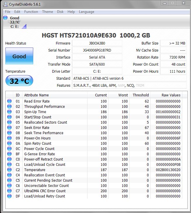The width and height of the screenshot is (191, 213).
Task: Click the CrystalDiskInfo title bar icon
Action: pos(5,4)
